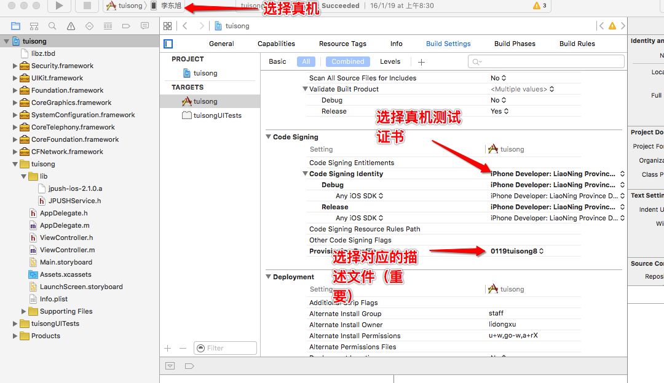Expand the Products group

tap(15, 336)
